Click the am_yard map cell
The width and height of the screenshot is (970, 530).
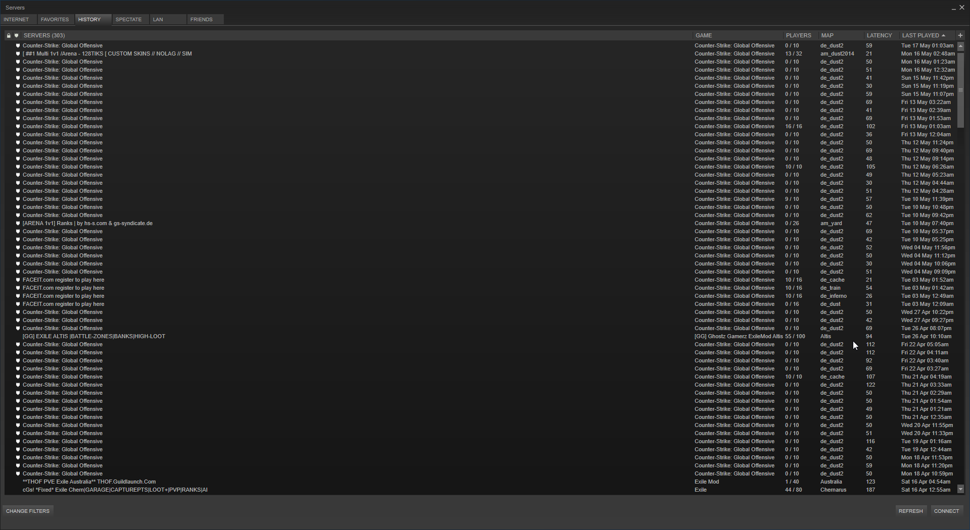[831, 223]
